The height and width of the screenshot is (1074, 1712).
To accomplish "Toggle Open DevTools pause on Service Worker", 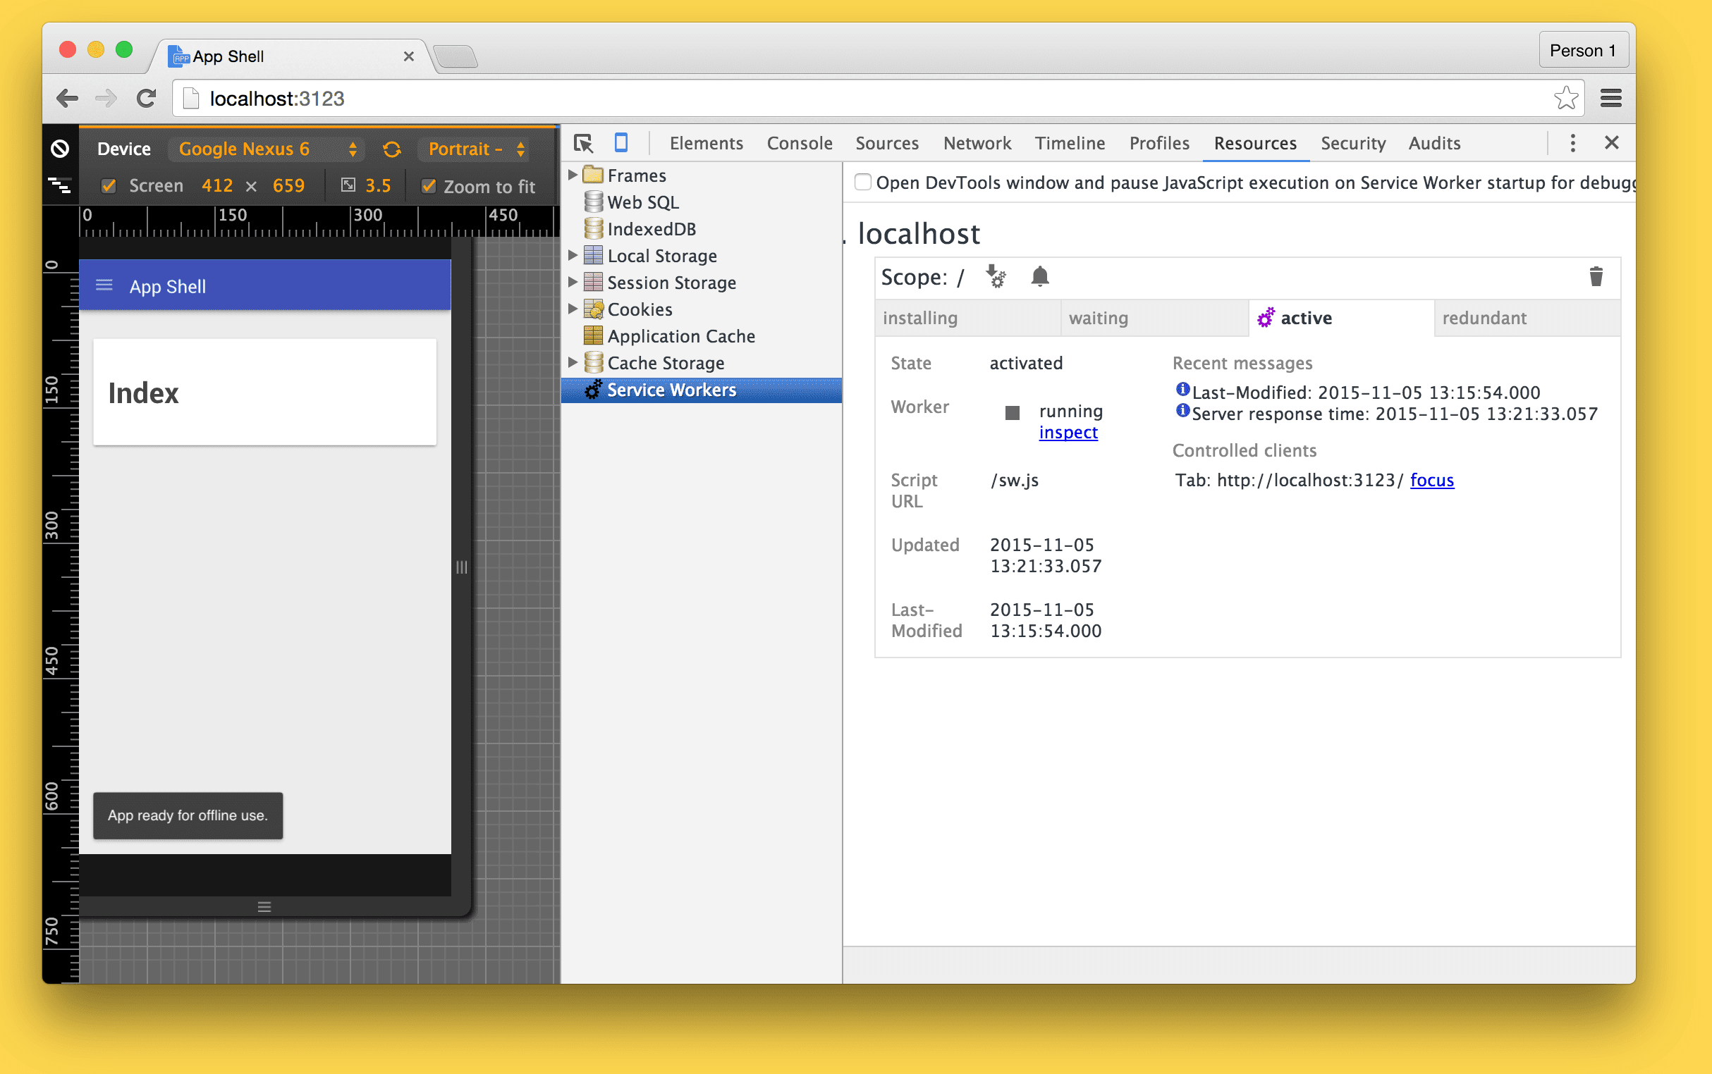I will [862, 182].
